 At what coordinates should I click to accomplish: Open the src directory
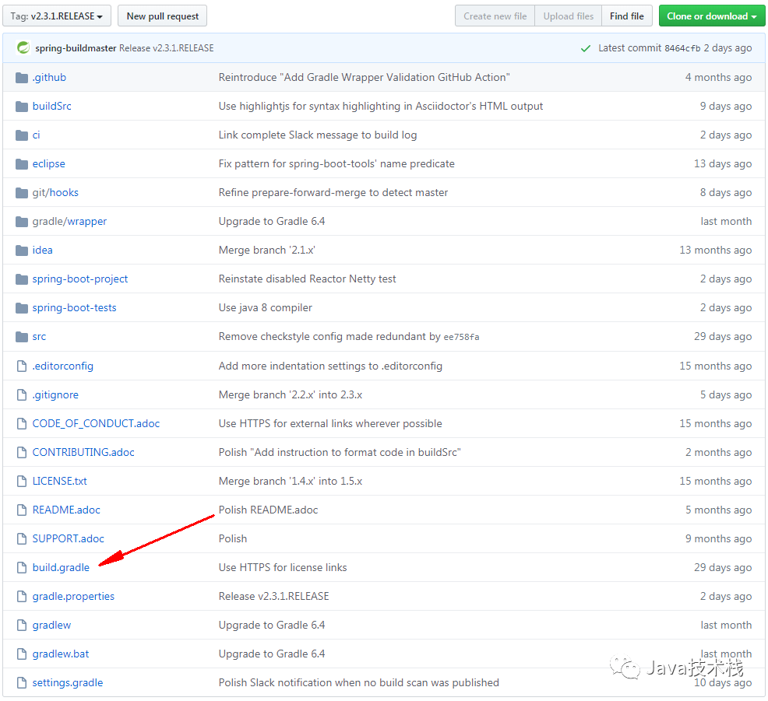click(39, 336)
